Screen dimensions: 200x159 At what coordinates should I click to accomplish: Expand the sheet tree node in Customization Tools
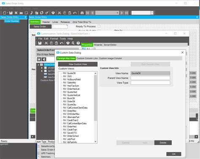coord(42,68)
